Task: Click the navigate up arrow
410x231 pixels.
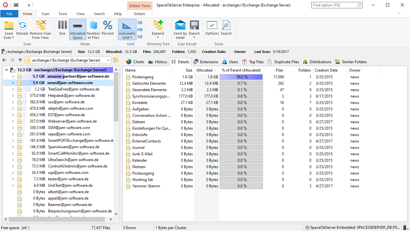Action: click(x=20, y=60)
